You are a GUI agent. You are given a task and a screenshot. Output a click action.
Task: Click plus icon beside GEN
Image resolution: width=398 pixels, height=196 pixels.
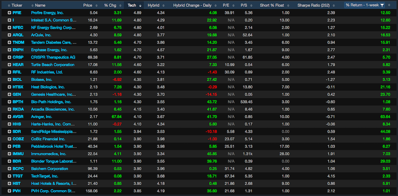[9, 95]
